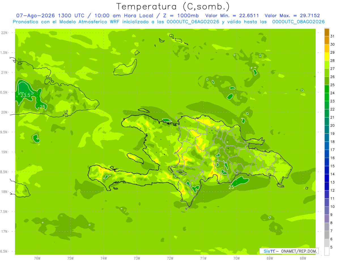This screenshot has height=262, width=340.
Task: Click the '22N' latitude label
Action: pos(4,33)
